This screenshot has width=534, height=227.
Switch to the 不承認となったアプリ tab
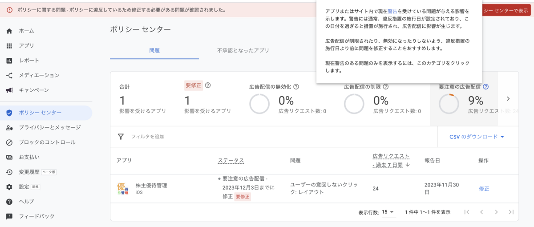(x=243, y=51)
